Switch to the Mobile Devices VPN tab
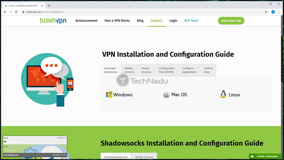The width and height of the screenshot is (284, 160). click(130, 70)
